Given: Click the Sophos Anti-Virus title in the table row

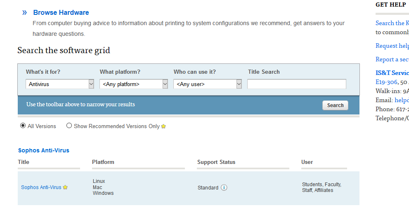Looking at the screenshot, I should click(x=41, y=187).
